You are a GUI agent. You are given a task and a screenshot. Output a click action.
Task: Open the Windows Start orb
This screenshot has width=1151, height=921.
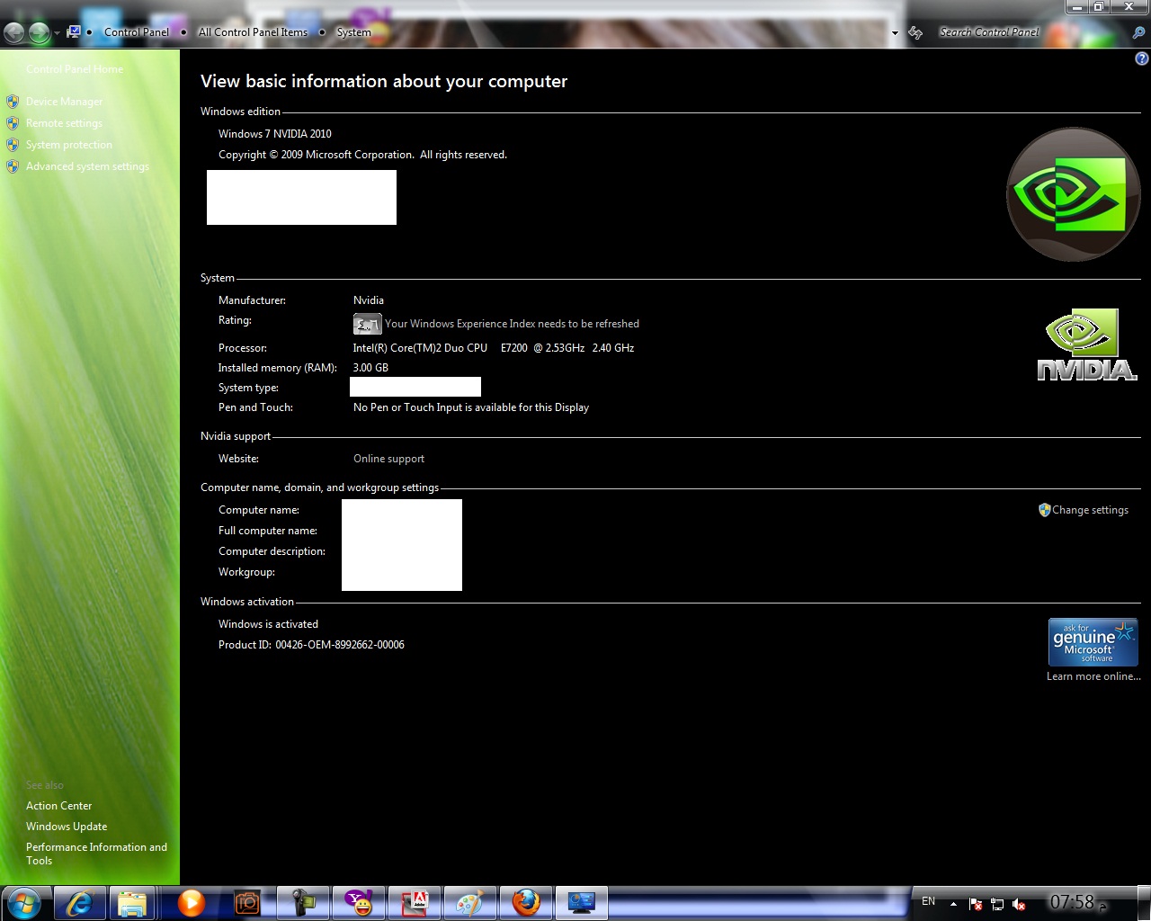[x=24, y=901]
